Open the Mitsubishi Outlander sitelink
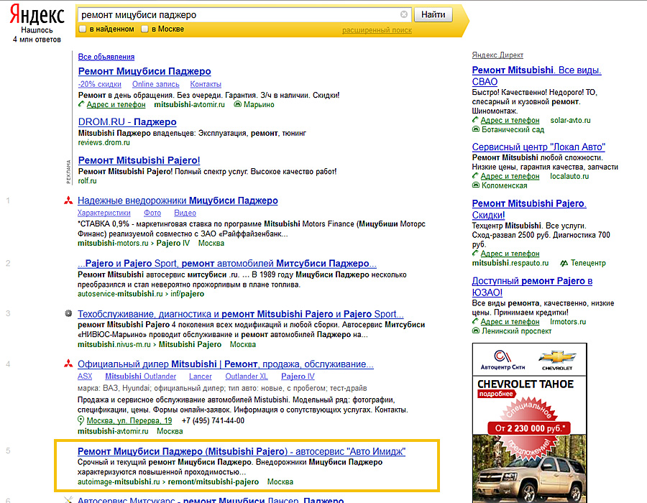 tap(140, 377)
